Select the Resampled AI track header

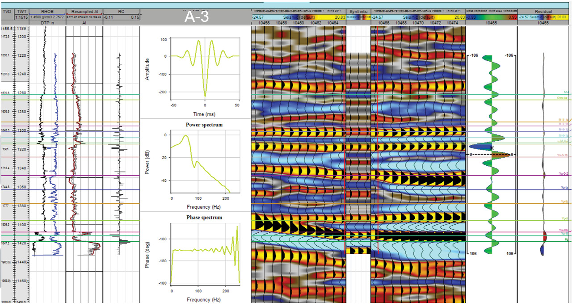pyautogui.click(x=84, y=11)
